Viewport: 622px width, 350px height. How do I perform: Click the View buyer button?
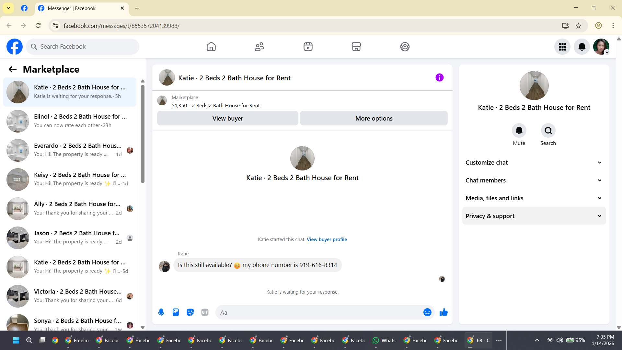click(x=227, y=119)
